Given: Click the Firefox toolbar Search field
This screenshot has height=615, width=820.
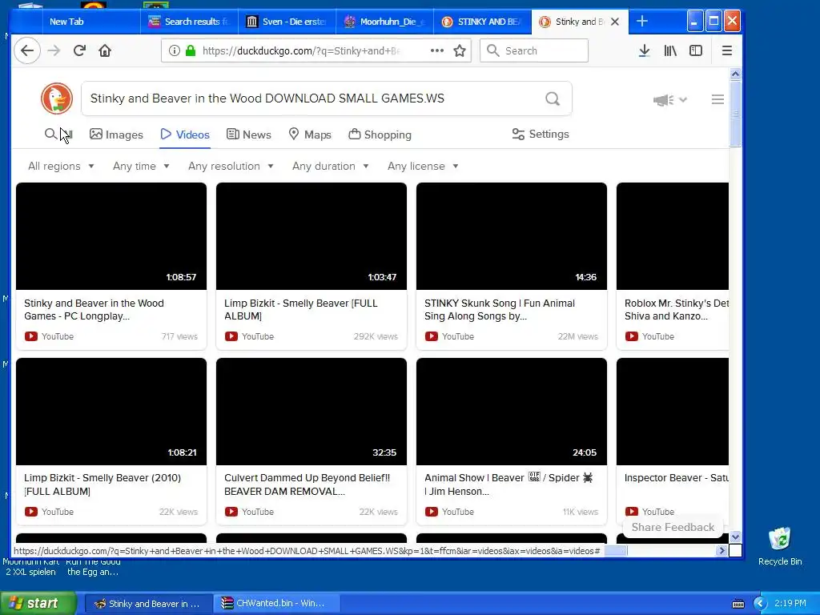Looking at the screenshot, I should tap(534, 50).
